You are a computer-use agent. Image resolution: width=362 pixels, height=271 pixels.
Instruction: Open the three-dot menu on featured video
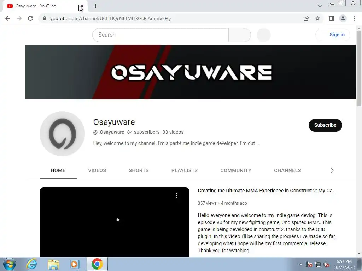coord(176,195)
